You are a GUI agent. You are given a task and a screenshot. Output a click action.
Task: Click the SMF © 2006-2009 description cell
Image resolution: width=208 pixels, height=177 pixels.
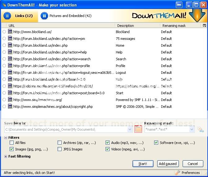coord(137,107)
